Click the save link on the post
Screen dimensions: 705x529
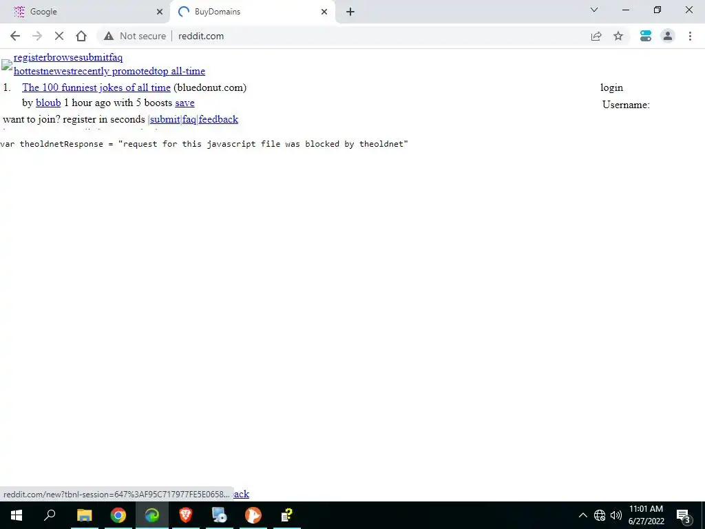coord(185,103)
